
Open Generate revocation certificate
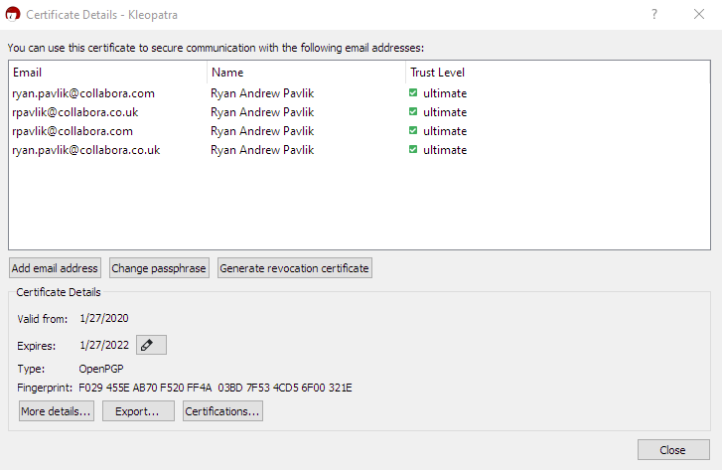[295, 268]
